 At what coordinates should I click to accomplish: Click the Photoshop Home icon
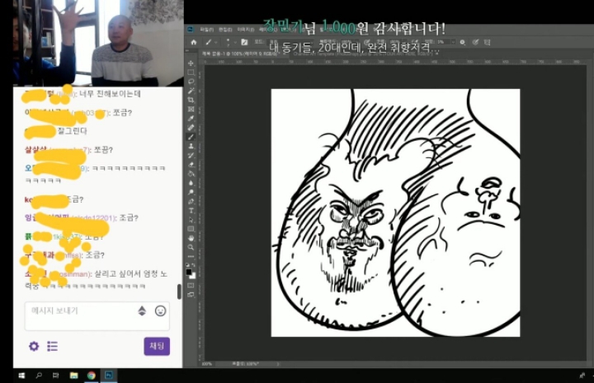pyautogui.click(x=194, y=42)
